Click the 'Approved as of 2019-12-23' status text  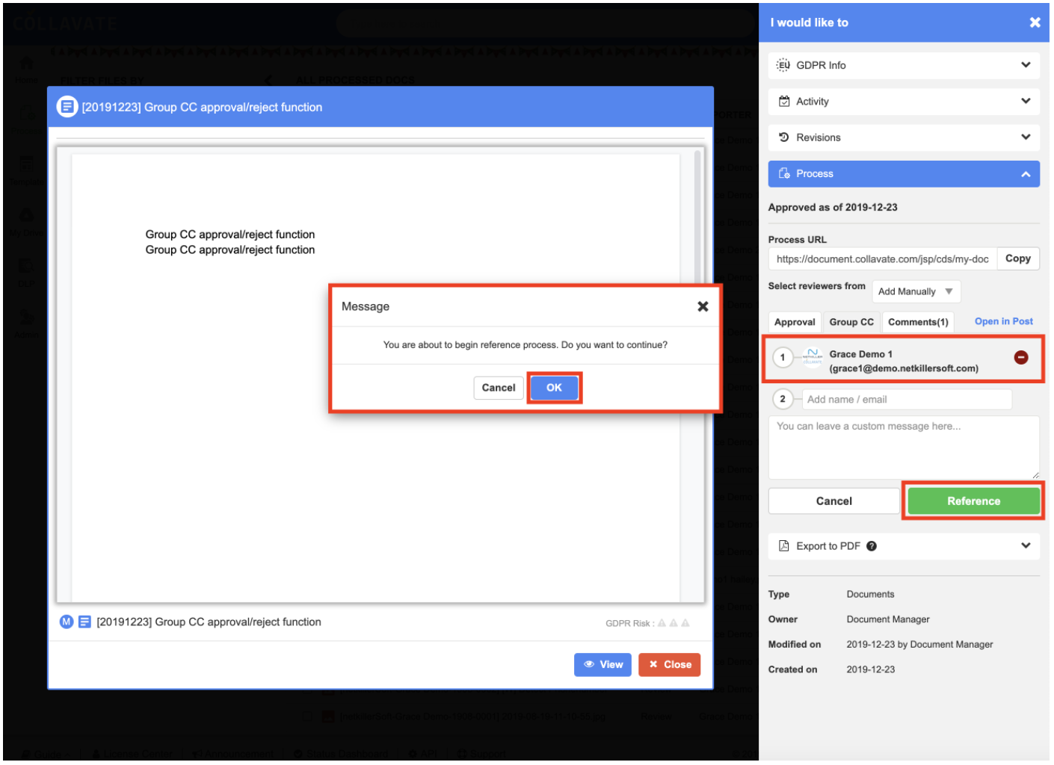click(833, 208)
